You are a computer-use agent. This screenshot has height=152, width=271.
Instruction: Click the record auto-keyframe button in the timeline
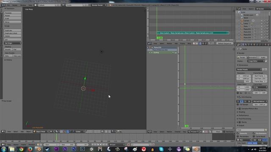pos(128,144)
